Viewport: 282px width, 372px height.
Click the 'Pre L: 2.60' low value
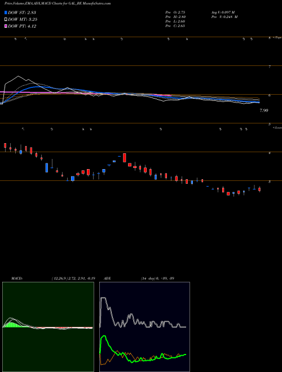[x=175, y=21]
